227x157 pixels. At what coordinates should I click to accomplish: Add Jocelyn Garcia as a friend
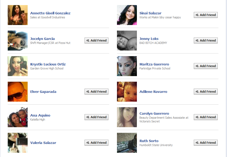tap(96, 40)
